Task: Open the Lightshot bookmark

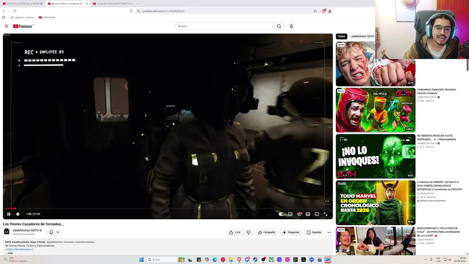Action: (x=23, y=17)
